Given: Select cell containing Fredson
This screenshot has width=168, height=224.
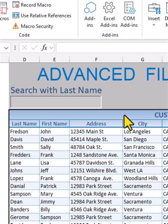Looking at the screenshot, I should 24,131.
